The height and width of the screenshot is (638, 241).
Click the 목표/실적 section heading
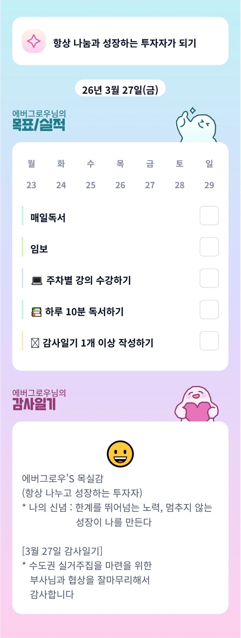coord(39,125)
